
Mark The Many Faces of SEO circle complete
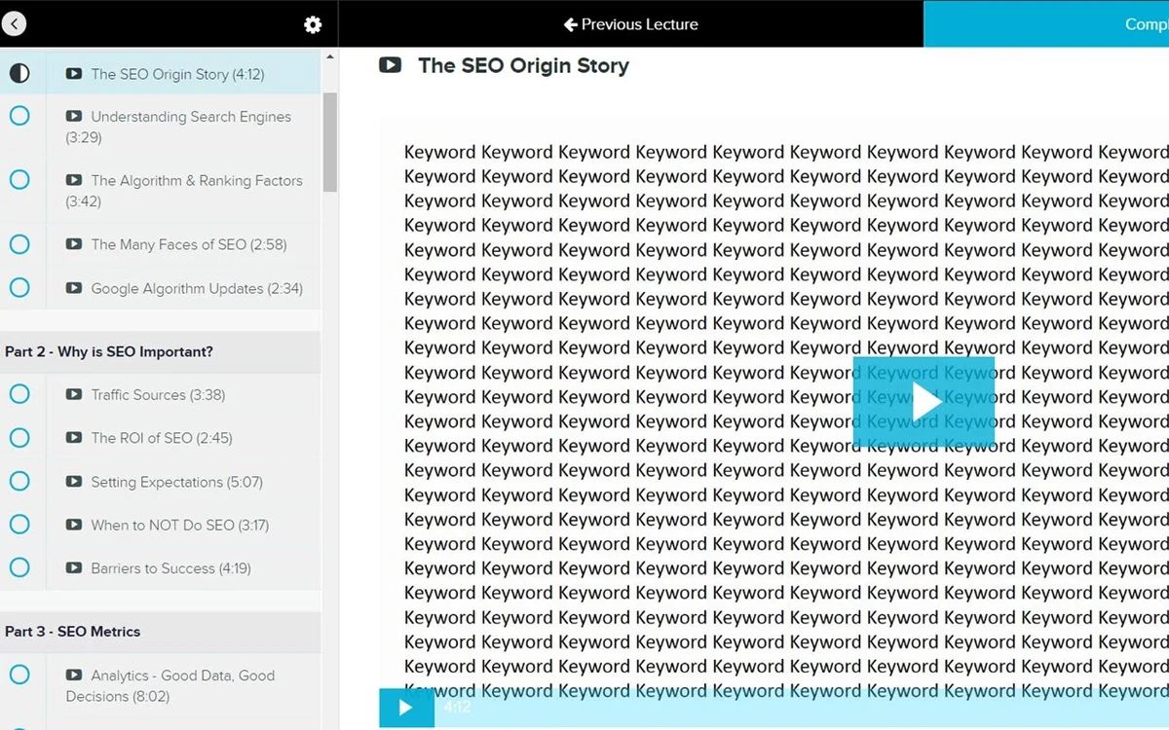pyautogui.click(x=19, y=244)
